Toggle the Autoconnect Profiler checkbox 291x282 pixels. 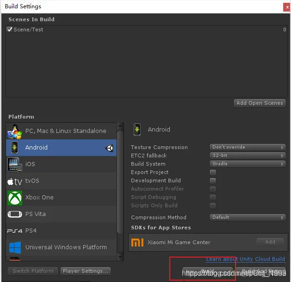213,189
